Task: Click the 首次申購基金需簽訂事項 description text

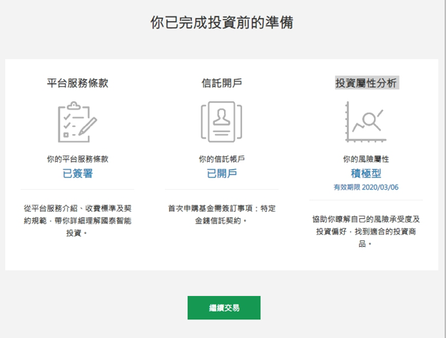Action: 222,215
